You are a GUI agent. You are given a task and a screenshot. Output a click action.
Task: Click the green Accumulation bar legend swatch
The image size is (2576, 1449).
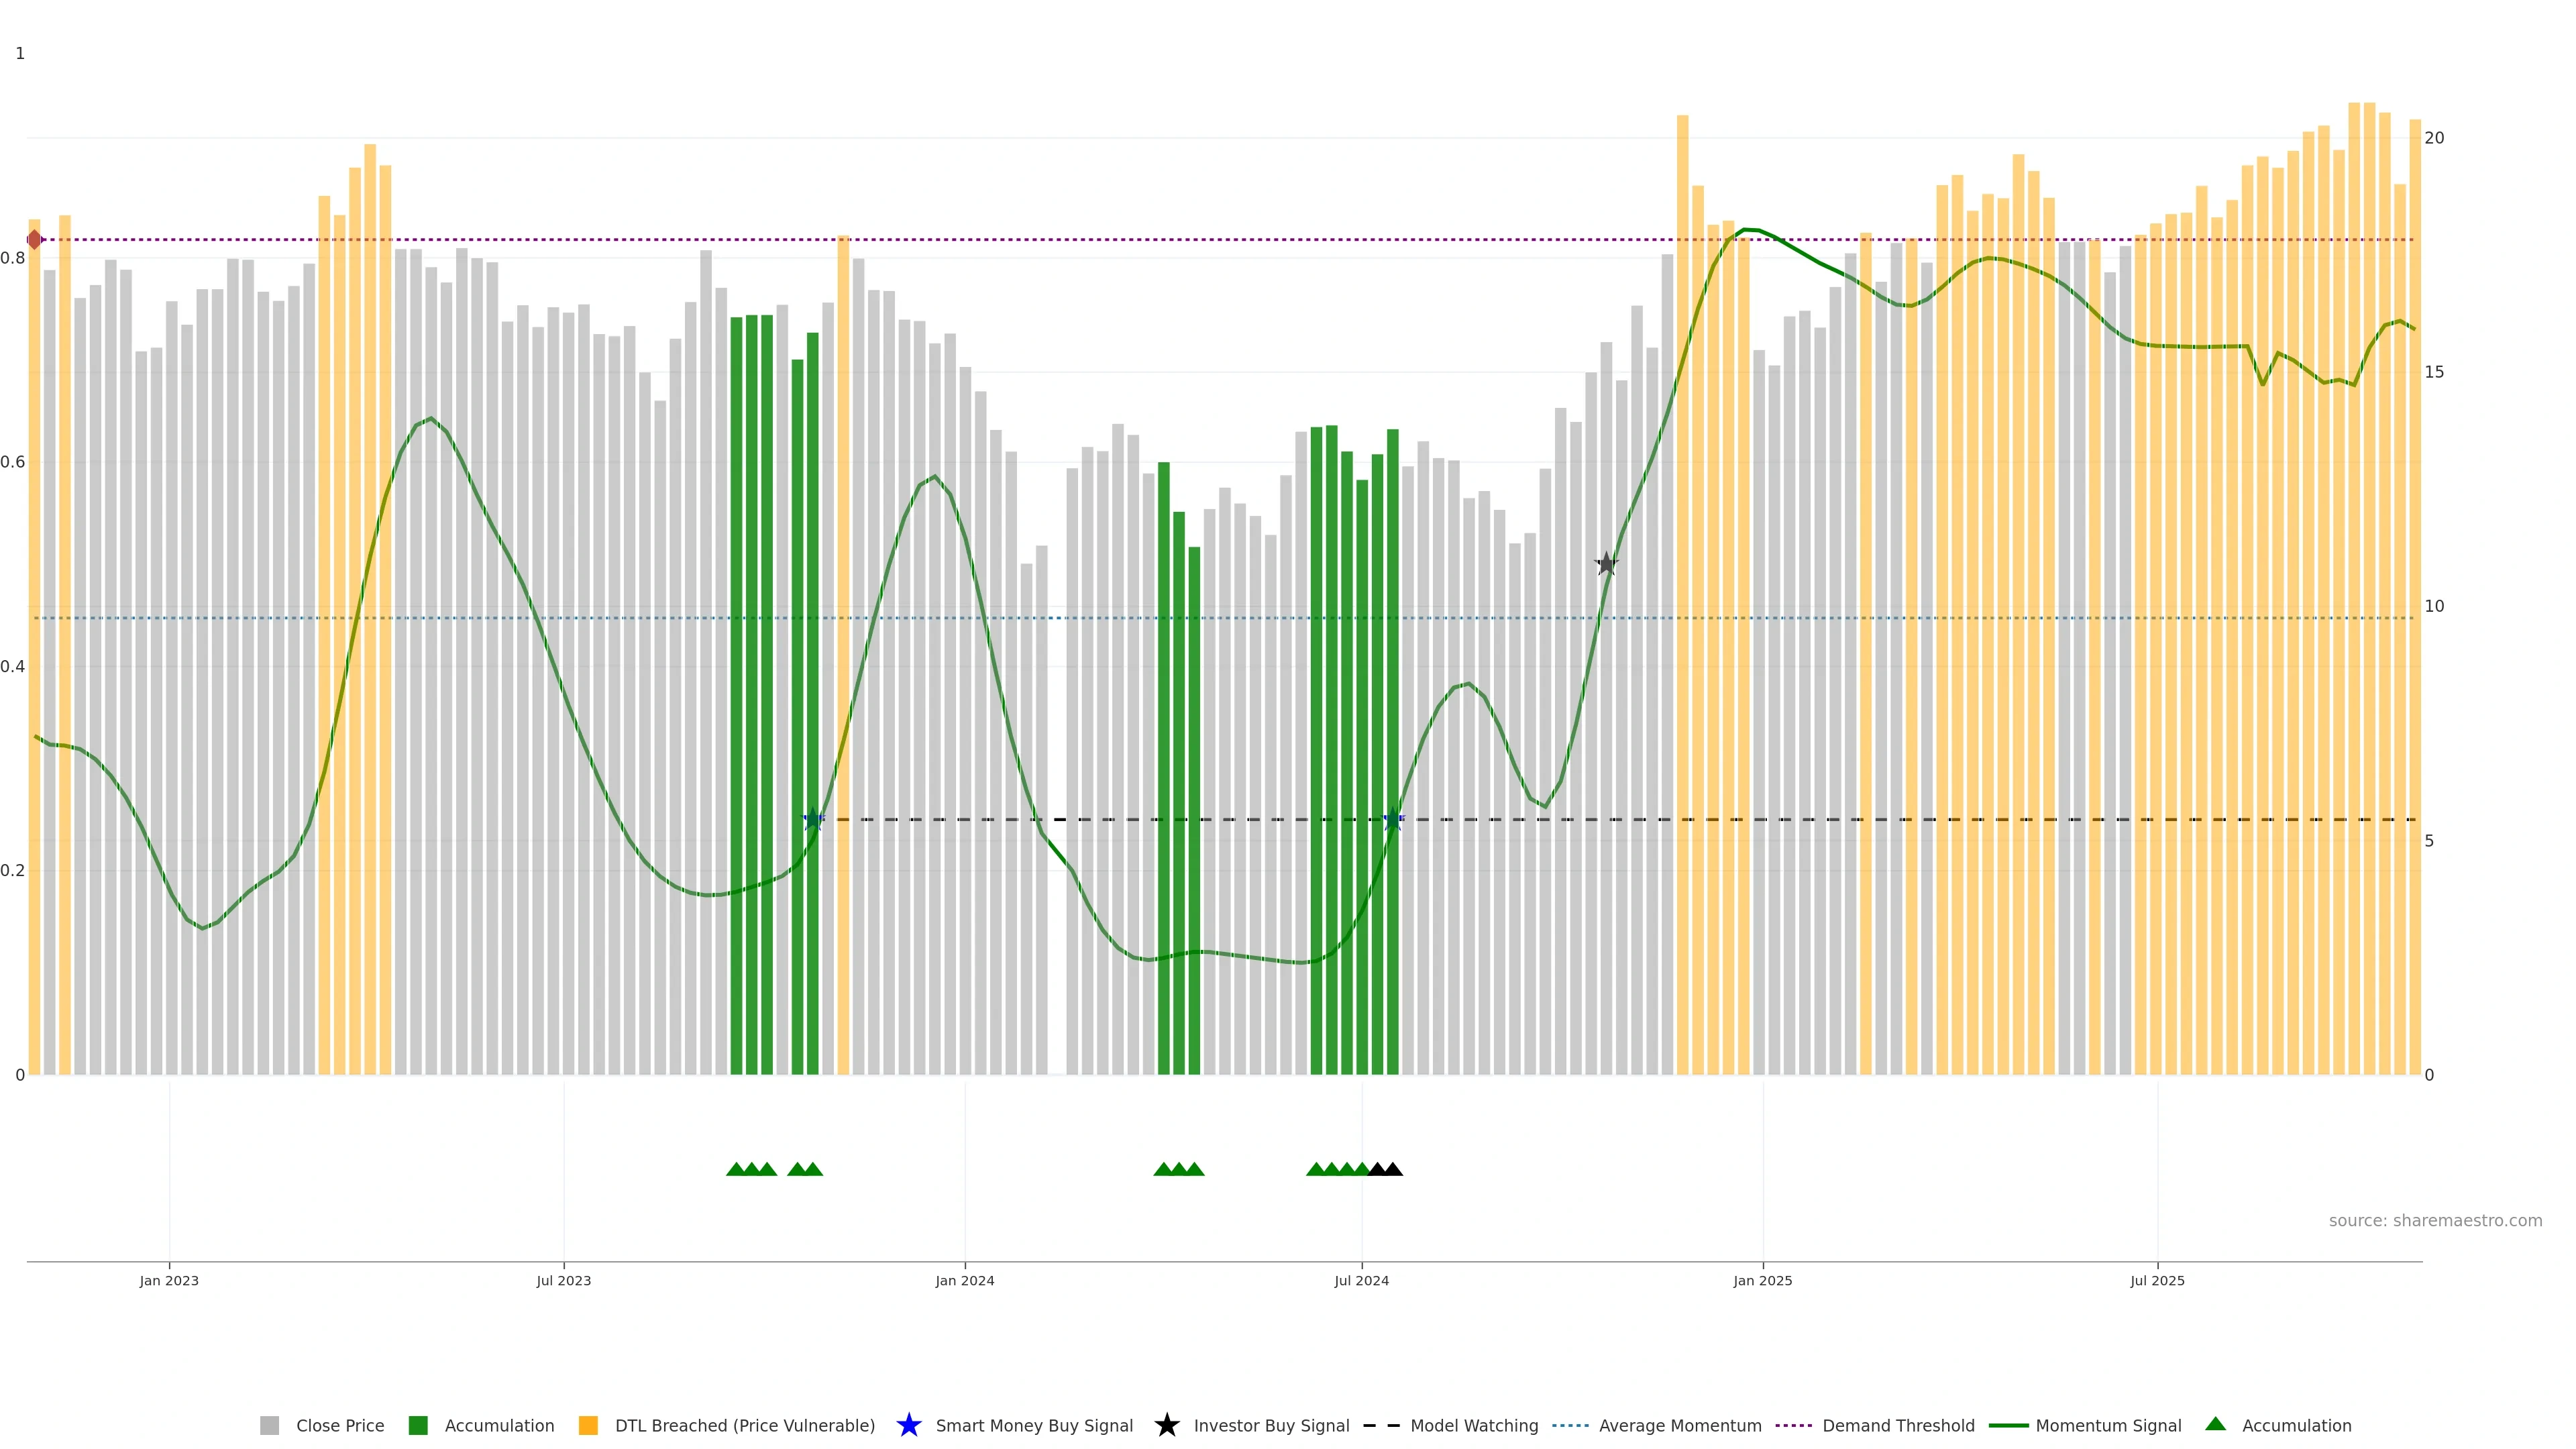pos(418,1425)
